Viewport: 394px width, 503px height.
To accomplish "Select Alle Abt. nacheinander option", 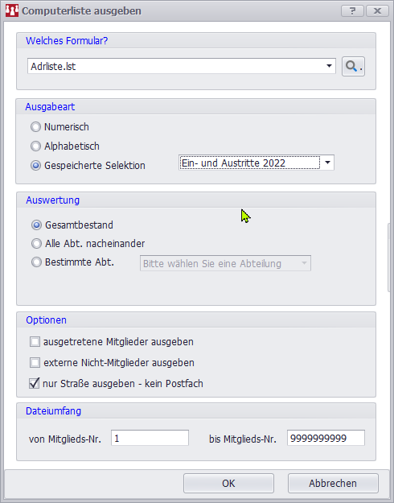I will (36, 244).
